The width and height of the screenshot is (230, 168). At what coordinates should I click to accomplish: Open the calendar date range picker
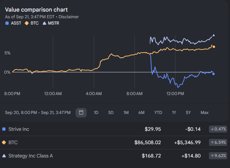(x=81, y=113)
